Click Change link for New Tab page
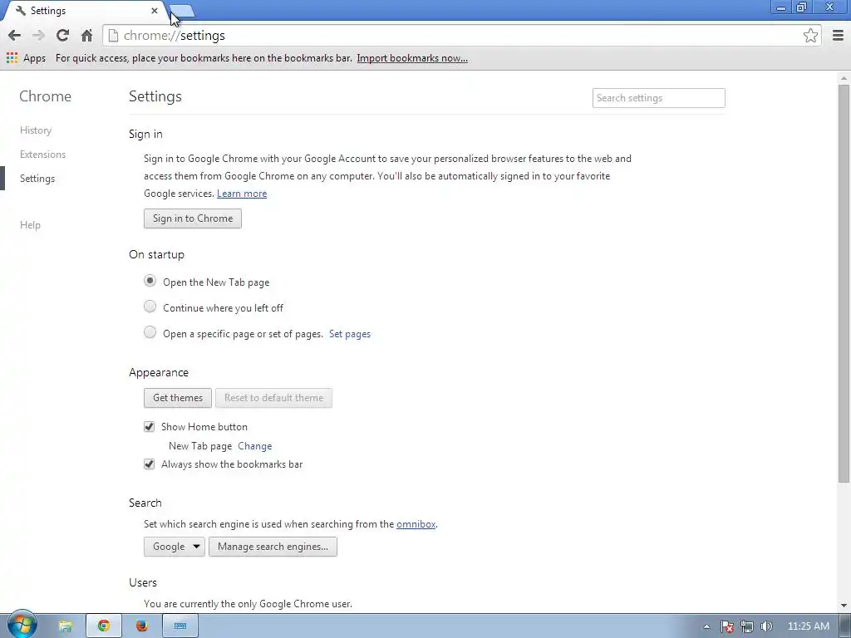Viewport: 851px width, 638px height. [255, 446]
